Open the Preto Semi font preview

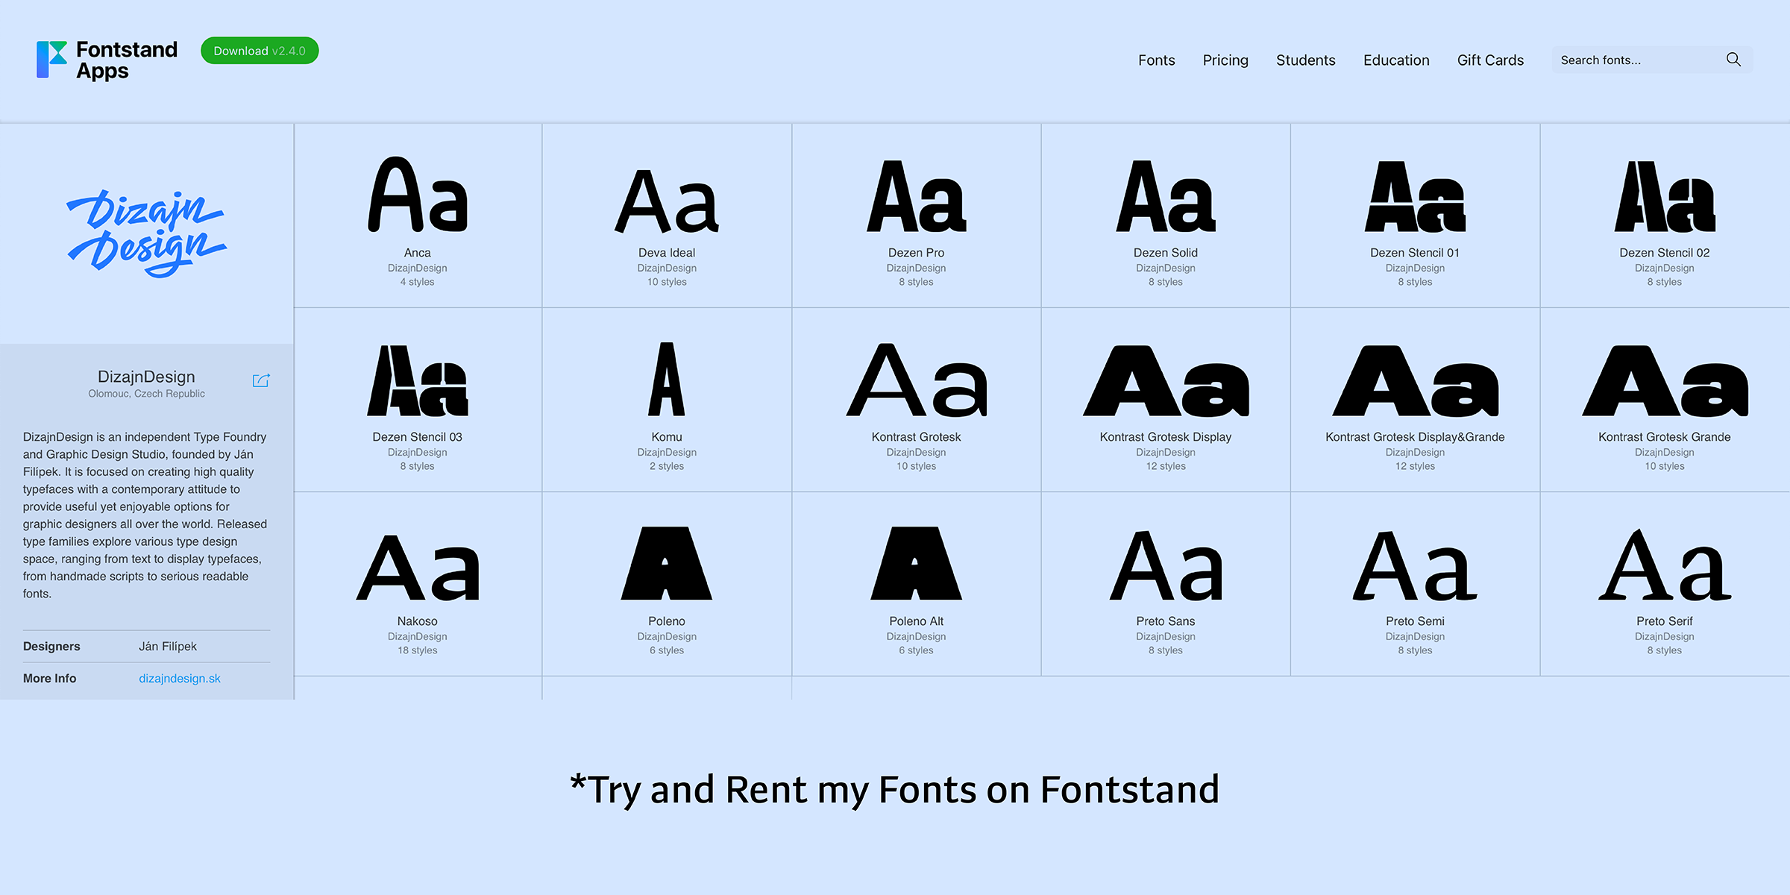(x=1415, y=584)
